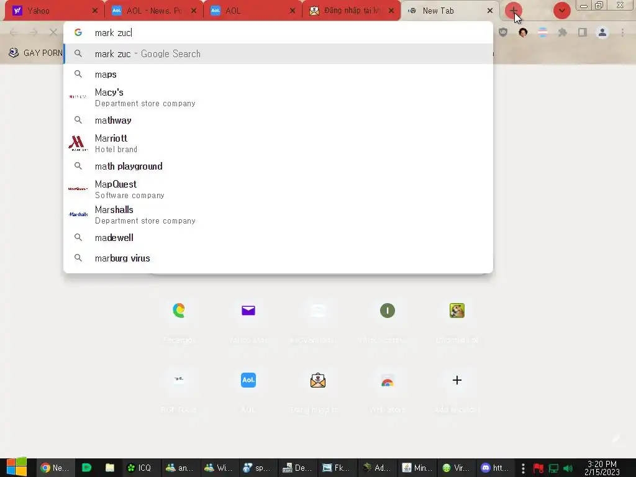The width and height of the screenshot is (636, 477).
Task: Choose the Macy's suggestion
Action: coord(278,98)
